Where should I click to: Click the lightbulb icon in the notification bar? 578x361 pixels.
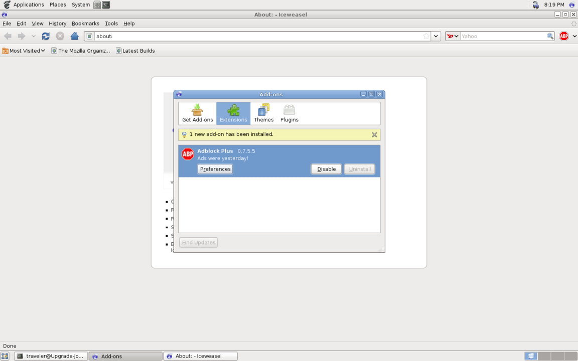coord(184,134)
